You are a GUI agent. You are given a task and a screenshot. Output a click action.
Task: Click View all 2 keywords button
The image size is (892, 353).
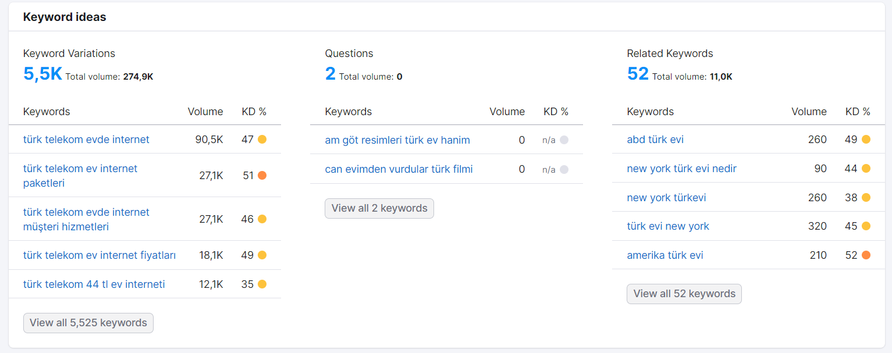(379, 208)
